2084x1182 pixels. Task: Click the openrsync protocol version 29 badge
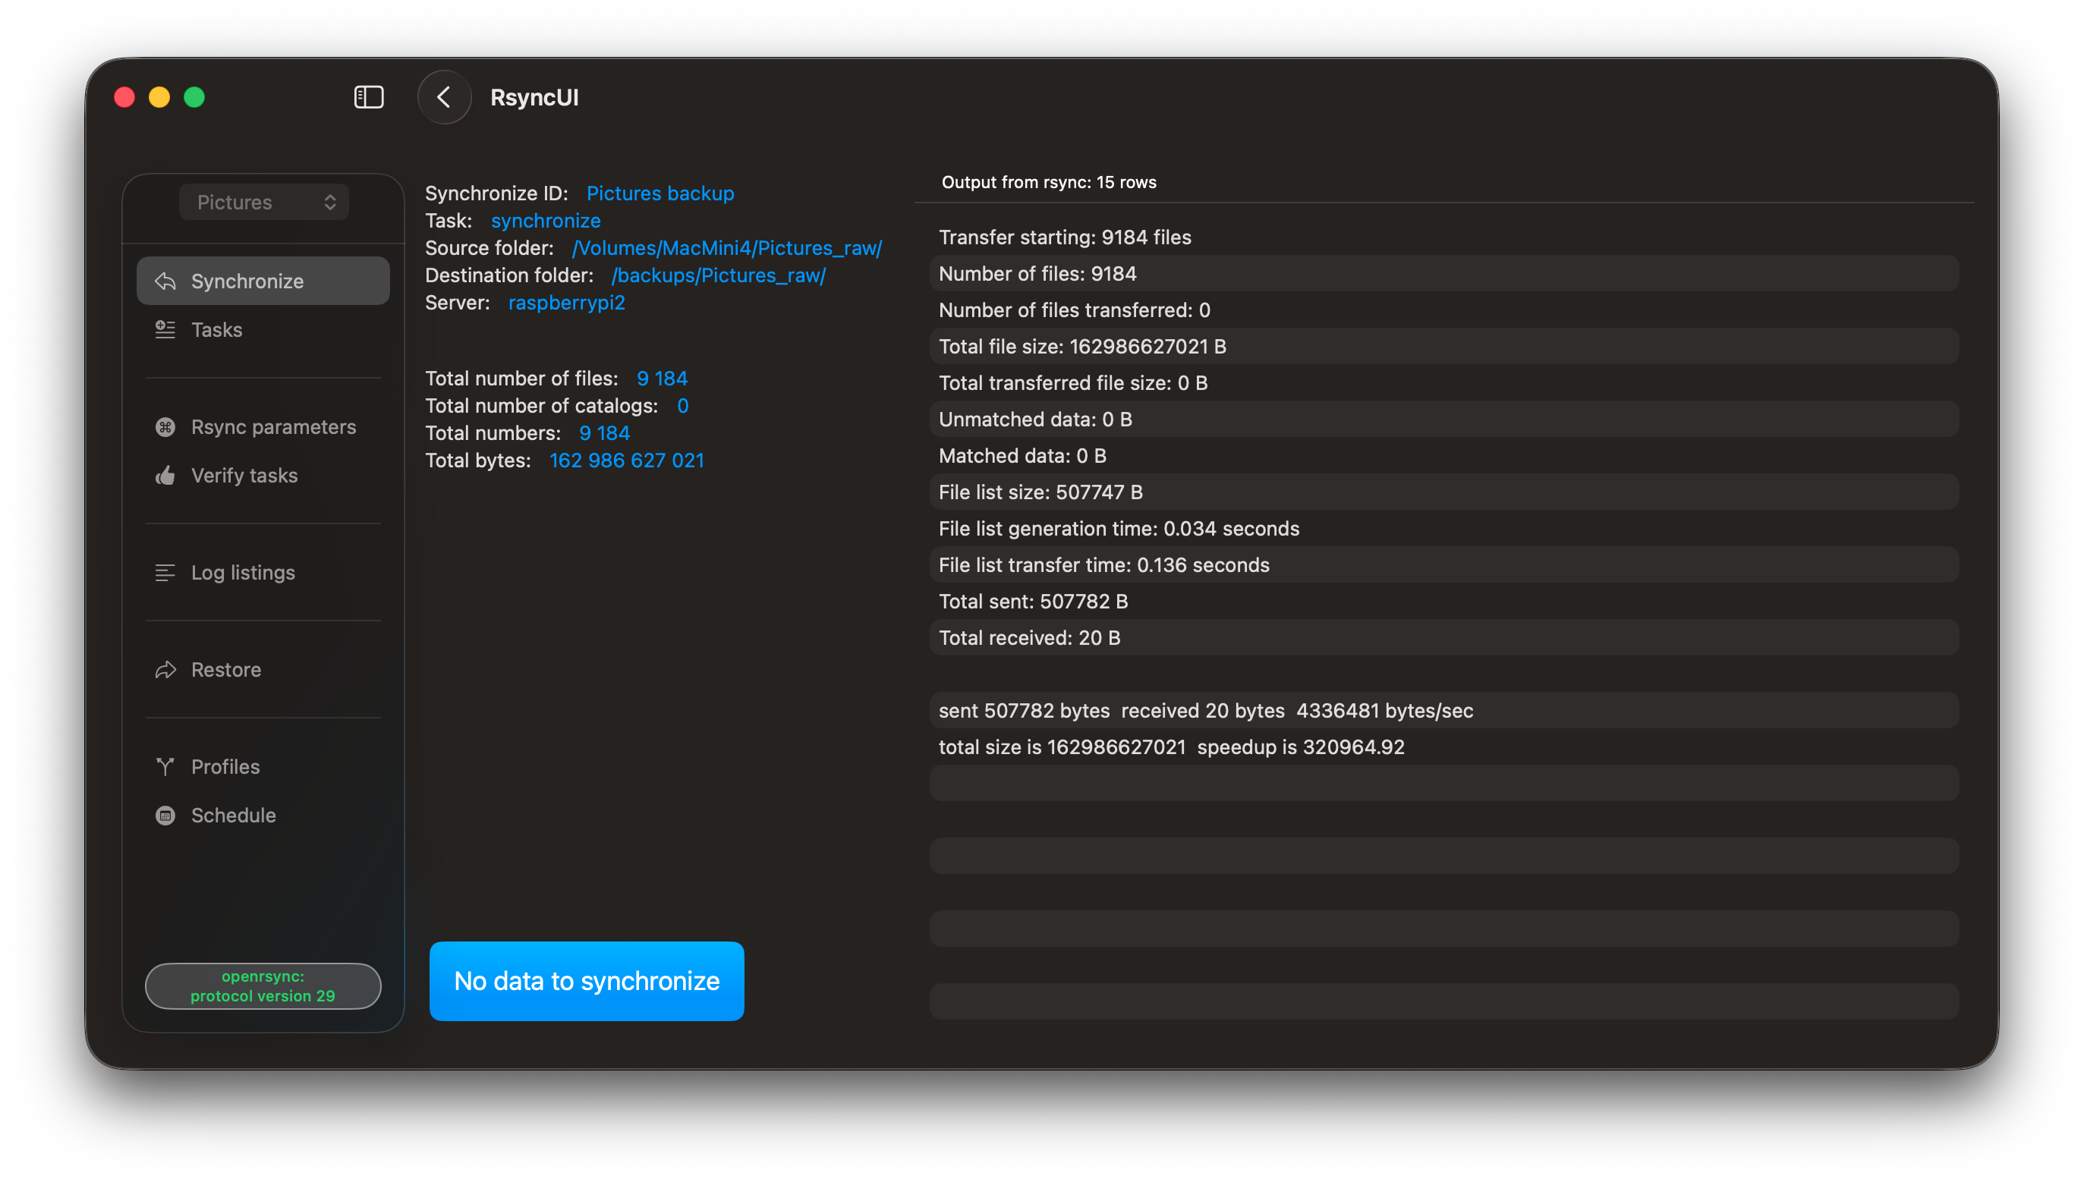pyautogui.click(x=263, y=986)
